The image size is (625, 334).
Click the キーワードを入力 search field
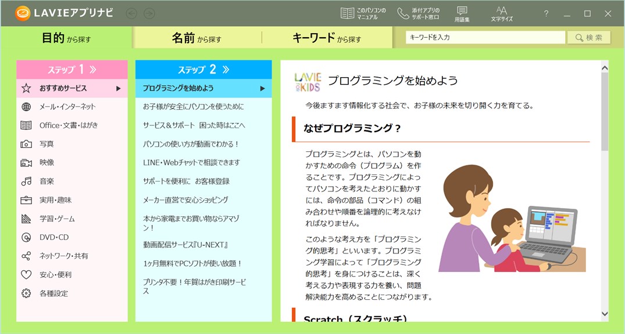485,37
